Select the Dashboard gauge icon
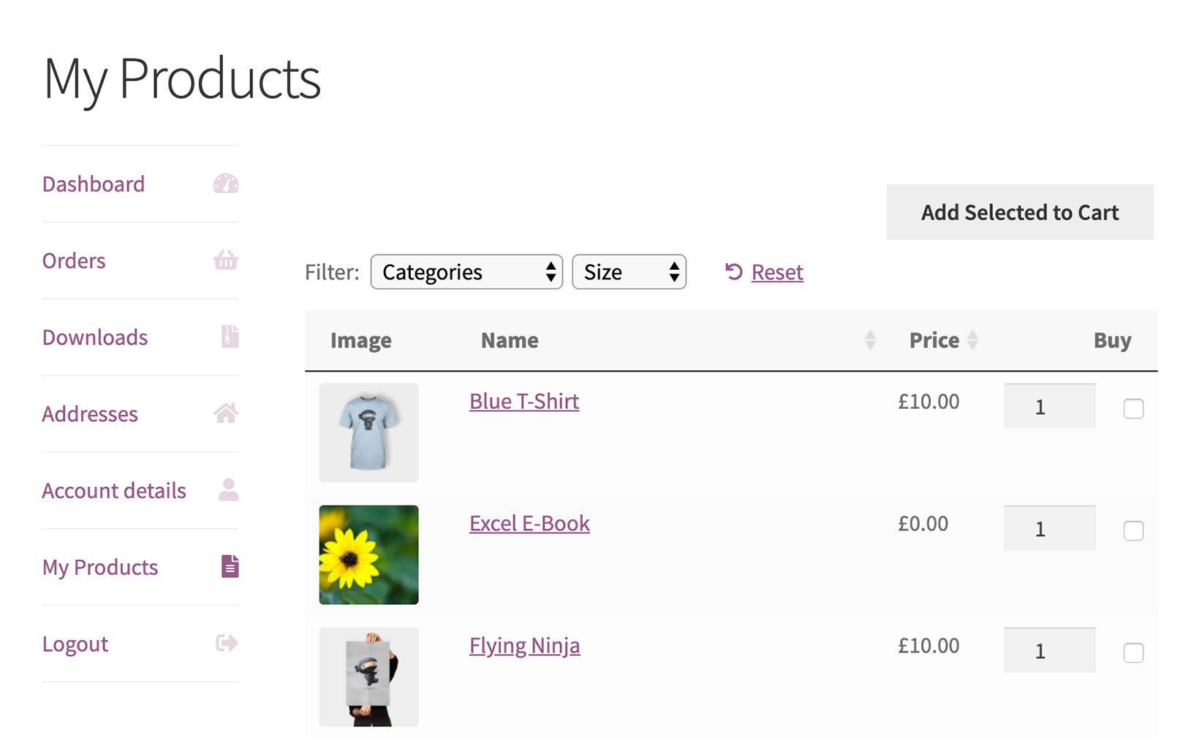The height and width of the screenshot is (738, 1199). (x=227, y=184)
